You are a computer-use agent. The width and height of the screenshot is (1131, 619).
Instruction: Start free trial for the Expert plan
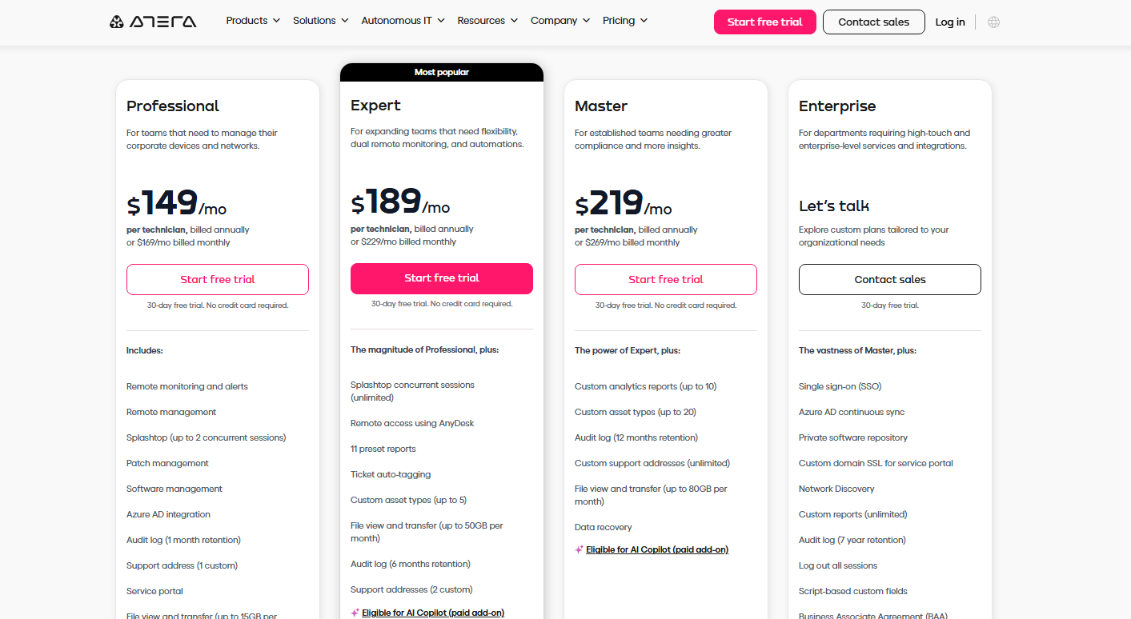click(x=441, y=278)
